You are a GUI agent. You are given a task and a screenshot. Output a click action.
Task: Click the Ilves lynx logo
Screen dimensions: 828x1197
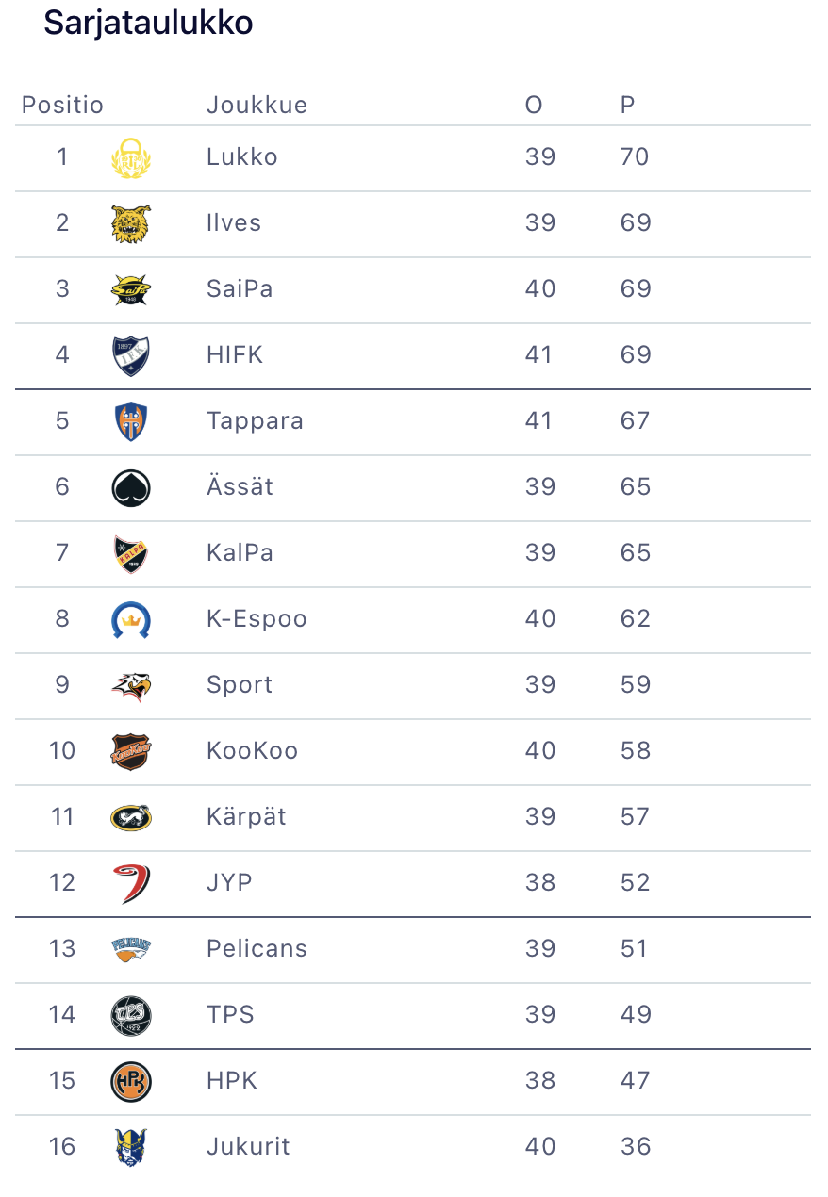pos(131,223)
